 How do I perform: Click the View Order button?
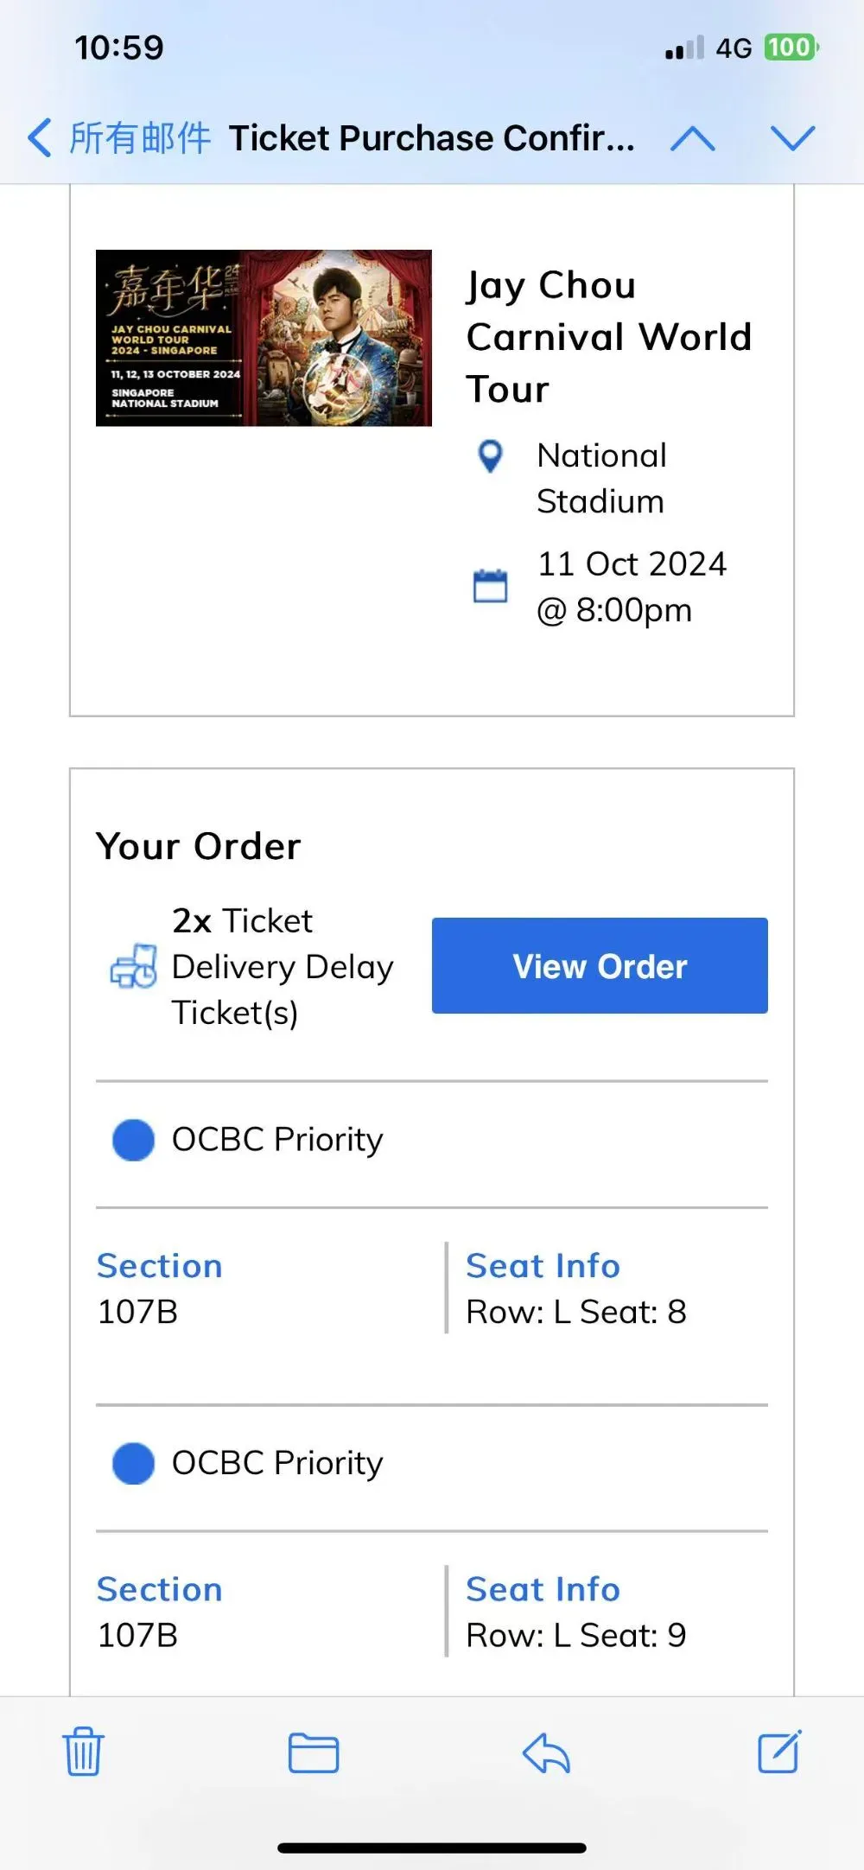pyautogui.click(x=600, y=965)
